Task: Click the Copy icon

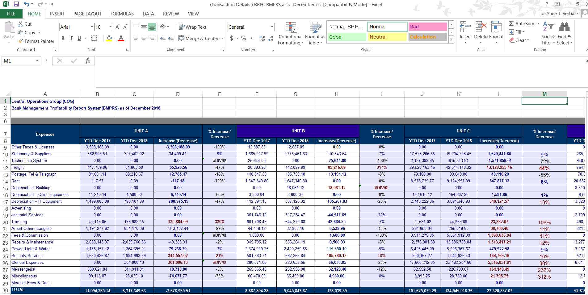Action: pos(21,32)
